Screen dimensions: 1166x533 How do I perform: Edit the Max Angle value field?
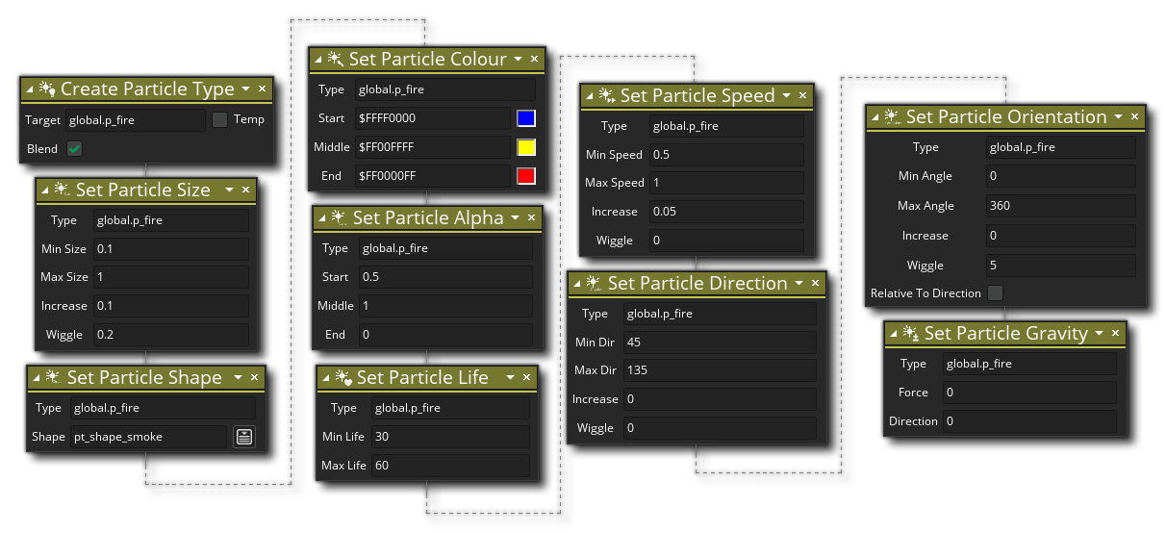(x=1060, y=206)
